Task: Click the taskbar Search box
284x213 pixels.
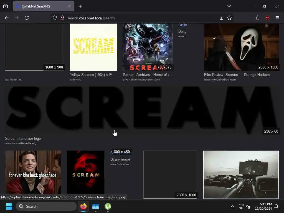Action: click(x=46, y=206)
